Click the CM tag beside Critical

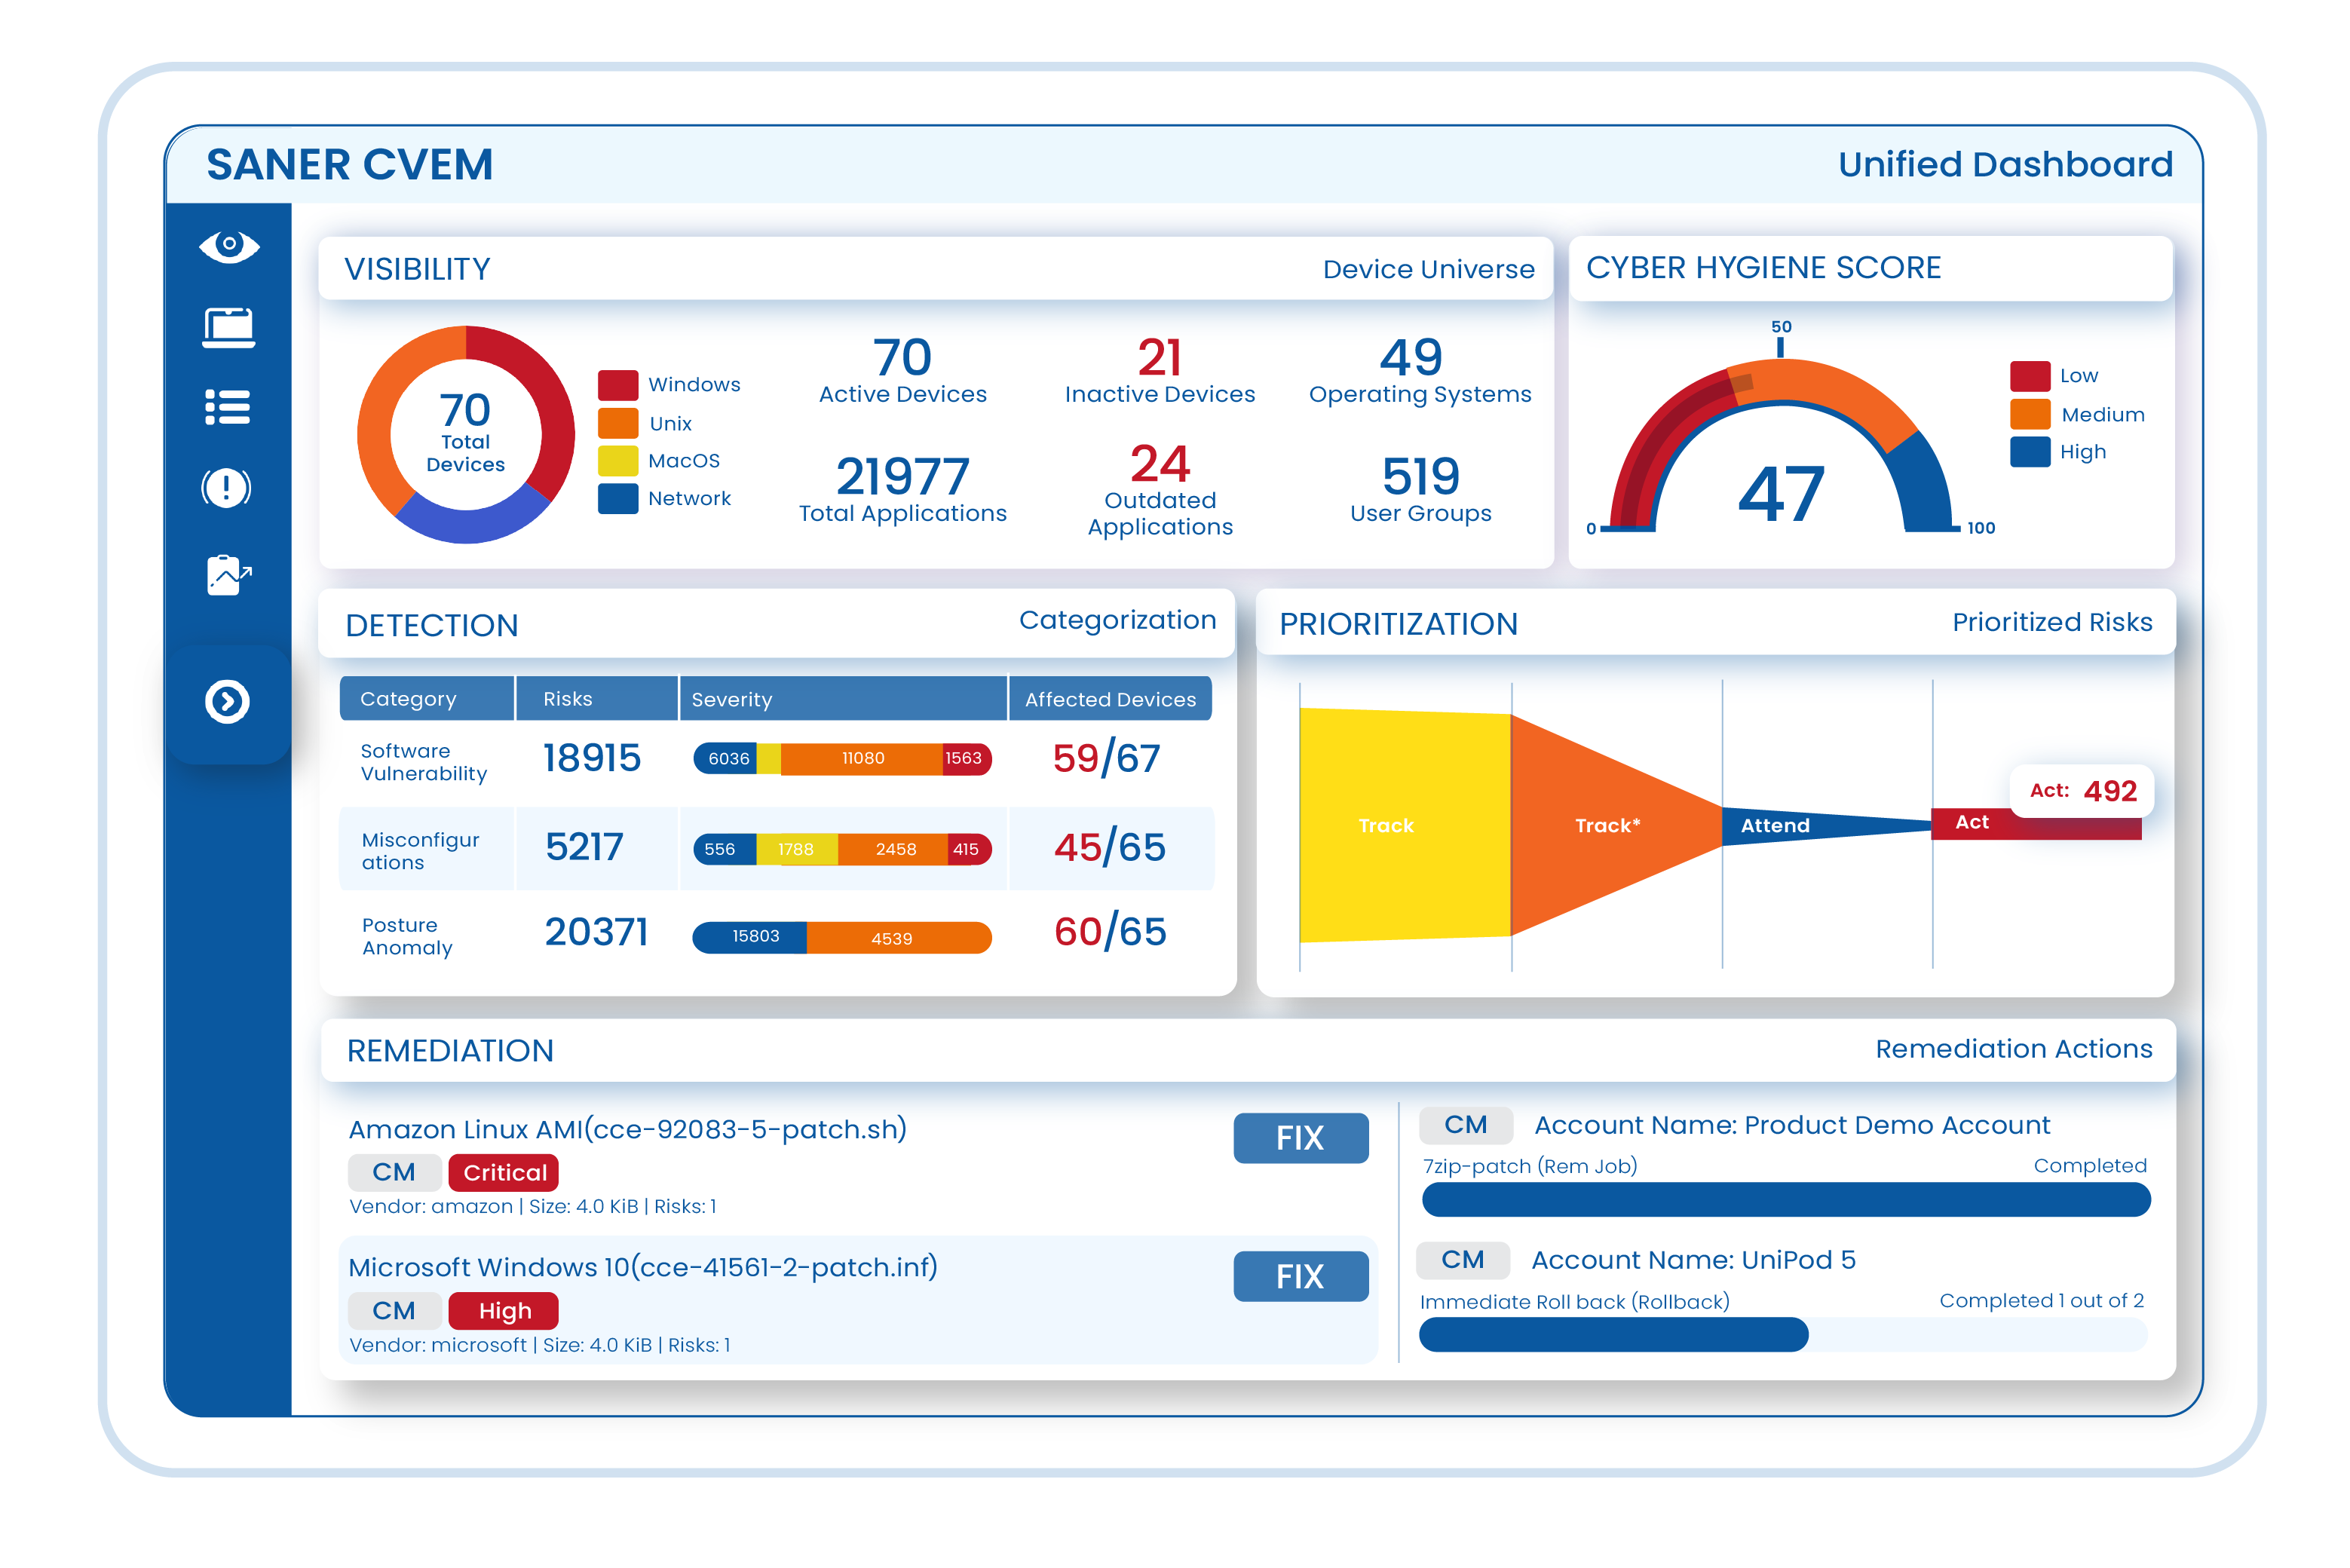tap(394, 1172)
